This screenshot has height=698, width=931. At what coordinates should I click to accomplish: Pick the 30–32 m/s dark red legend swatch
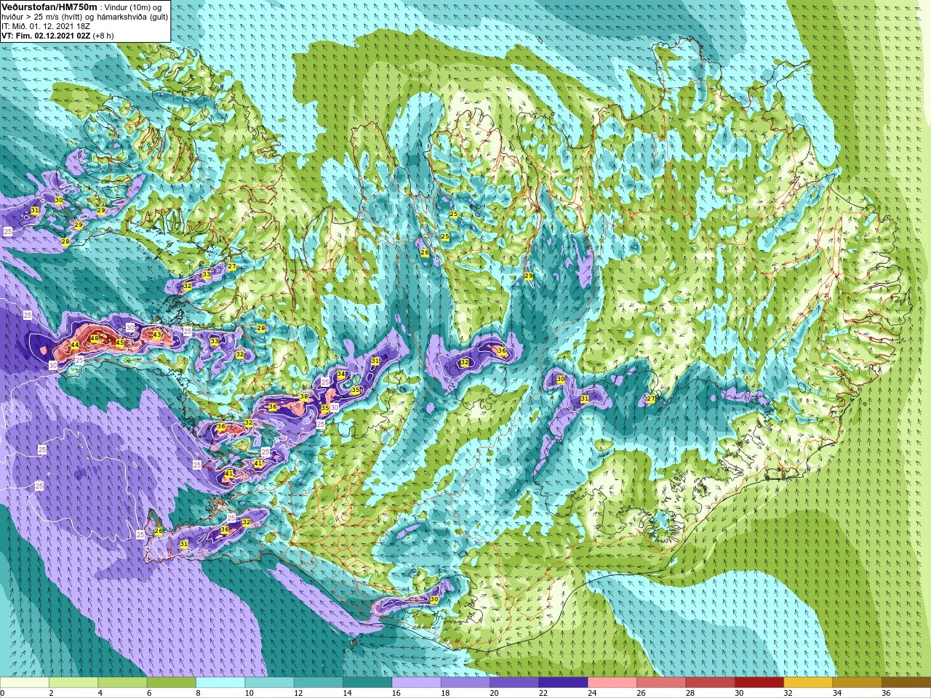click(759, 683)
